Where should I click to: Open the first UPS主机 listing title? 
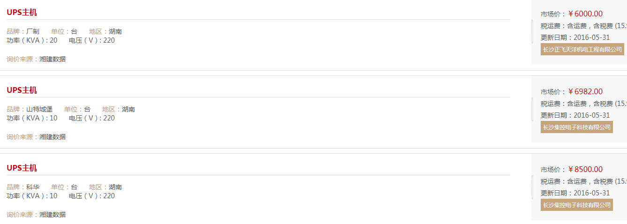22,12
